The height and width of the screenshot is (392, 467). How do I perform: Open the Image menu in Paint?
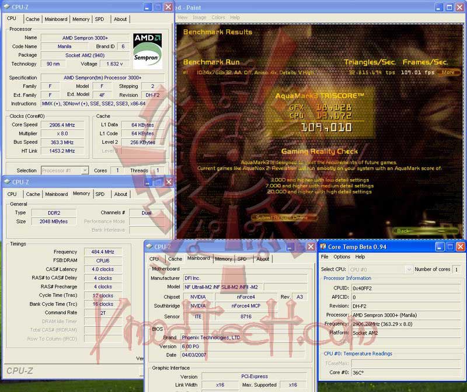pyautogui.click(x=199, y=17)
